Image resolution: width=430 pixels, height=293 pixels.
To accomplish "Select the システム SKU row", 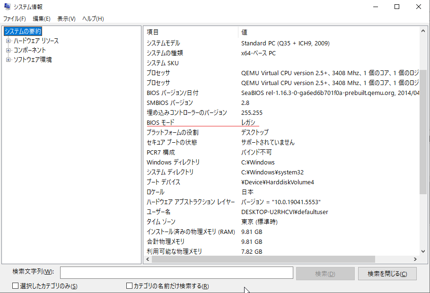I will [281, 63].
